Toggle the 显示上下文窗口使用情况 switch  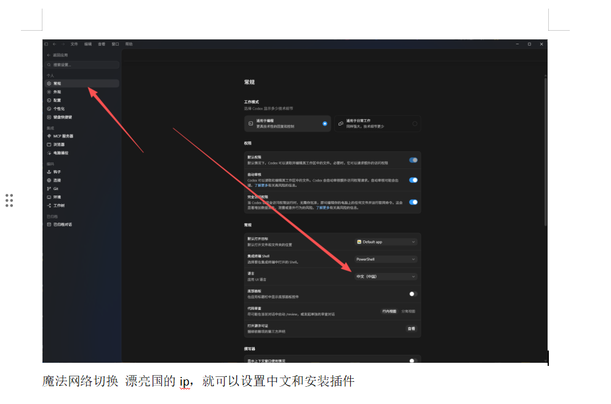coord(413,360)
